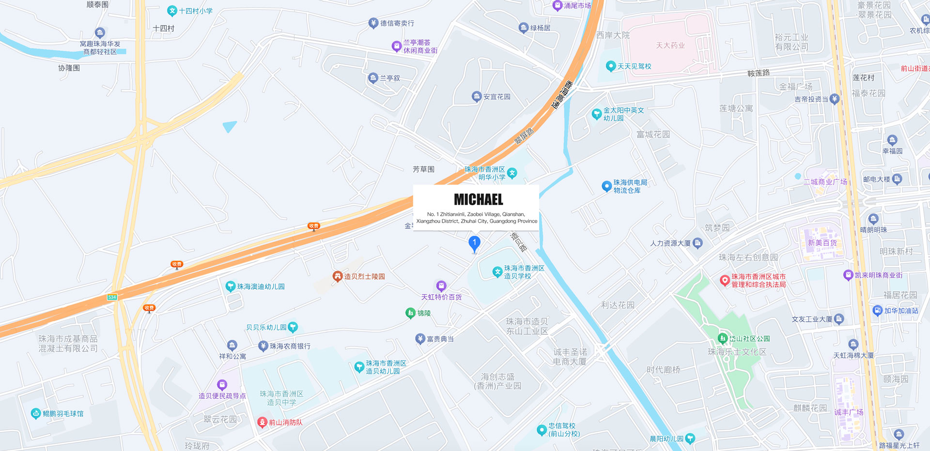
Task: Open the 前山消防队 fire station marker
Action: [x=262, y=422]
